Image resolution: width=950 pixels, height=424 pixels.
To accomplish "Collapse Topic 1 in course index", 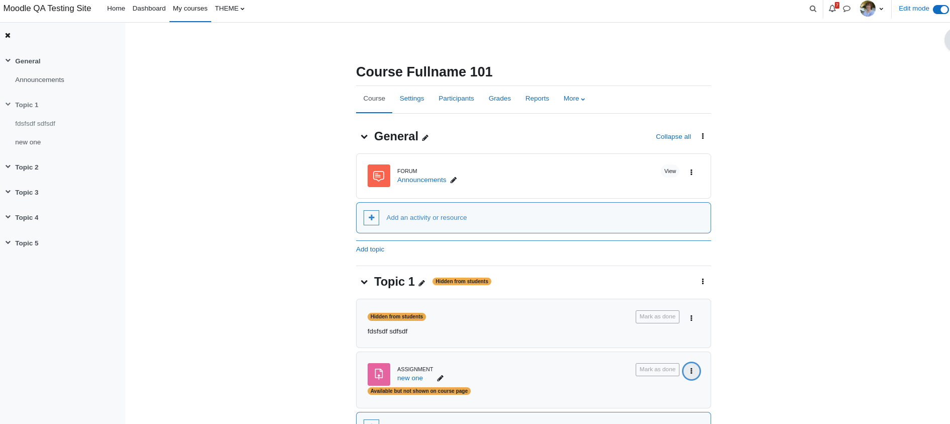I will [8, 104].
